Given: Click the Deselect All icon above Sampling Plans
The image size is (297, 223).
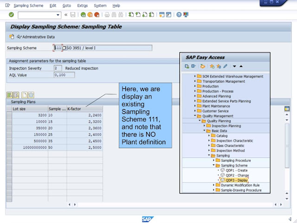Looking at the screenshot, I should click(x=16, y=95).
